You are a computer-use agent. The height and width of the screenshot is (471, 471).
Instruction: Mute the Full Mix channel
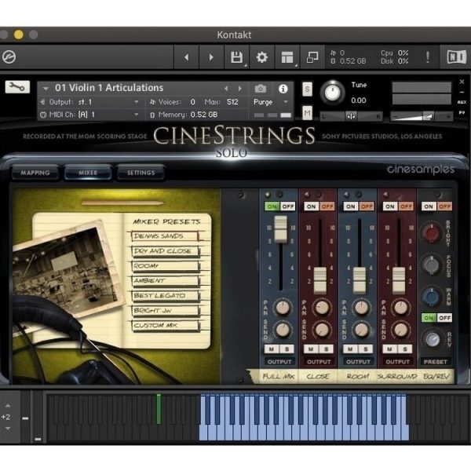point(272,349)
